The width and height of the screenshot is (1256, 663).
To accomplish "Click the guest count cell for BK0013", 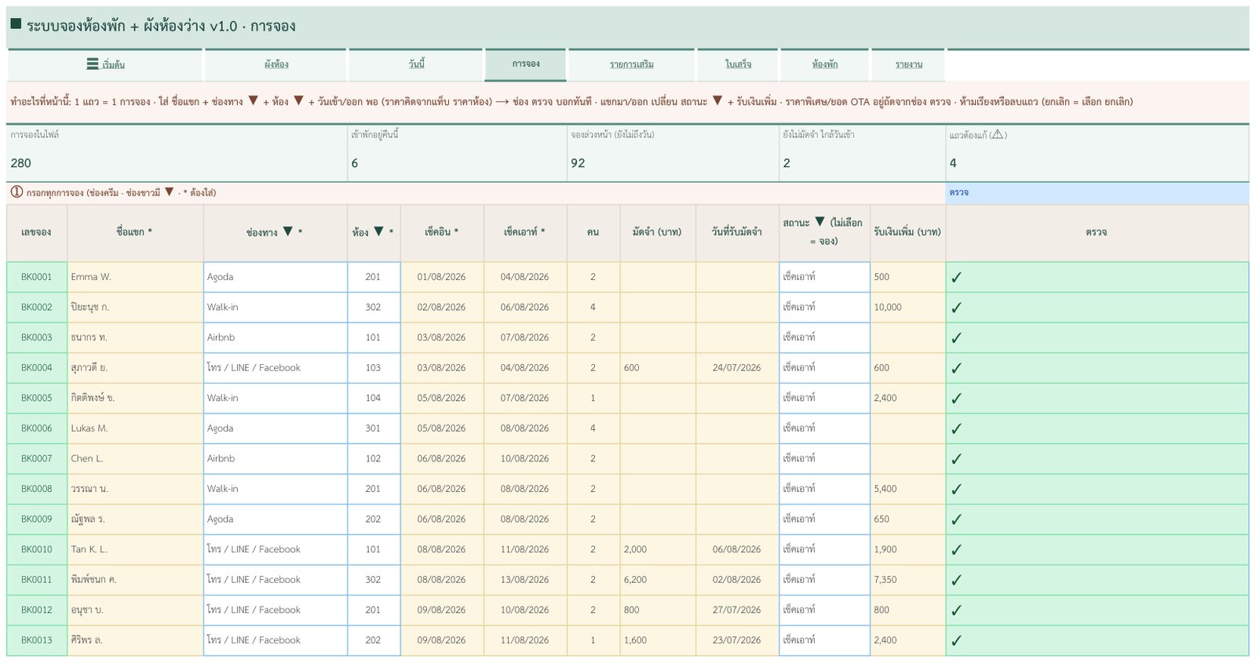I will pos(593,640).
